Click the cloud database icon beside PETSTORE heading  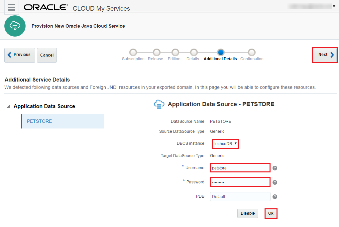(x=159, y=104)
